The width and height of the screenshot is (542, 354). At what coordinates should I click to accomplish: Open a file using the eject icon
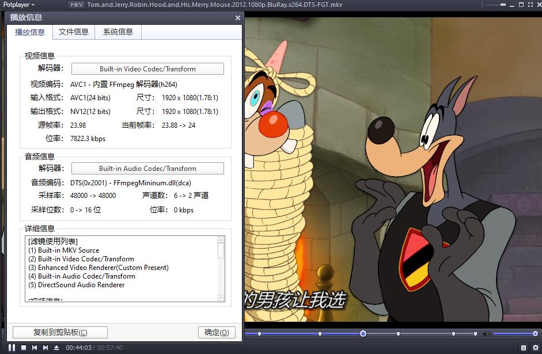(56, 348)
